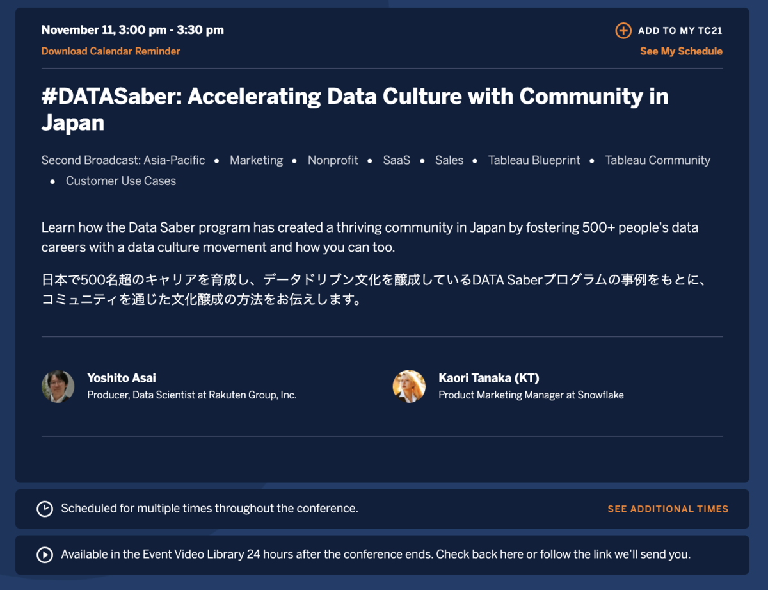The image size is (768, 590).
Task: Click the play circle icon beside the Video Library notice
Action: pos(44,555)
